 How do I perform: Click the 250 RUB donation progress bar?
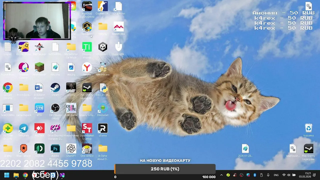(165, 169)
